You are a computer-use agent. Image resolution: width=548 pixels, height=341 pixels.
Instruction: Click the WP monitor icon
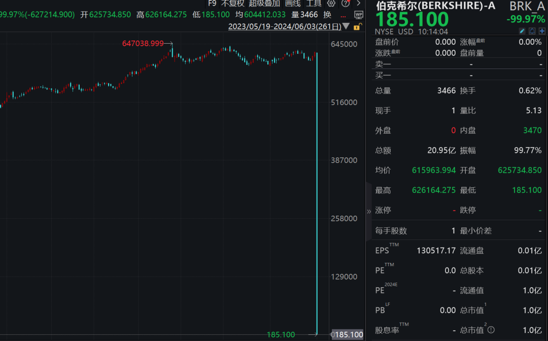359,15
